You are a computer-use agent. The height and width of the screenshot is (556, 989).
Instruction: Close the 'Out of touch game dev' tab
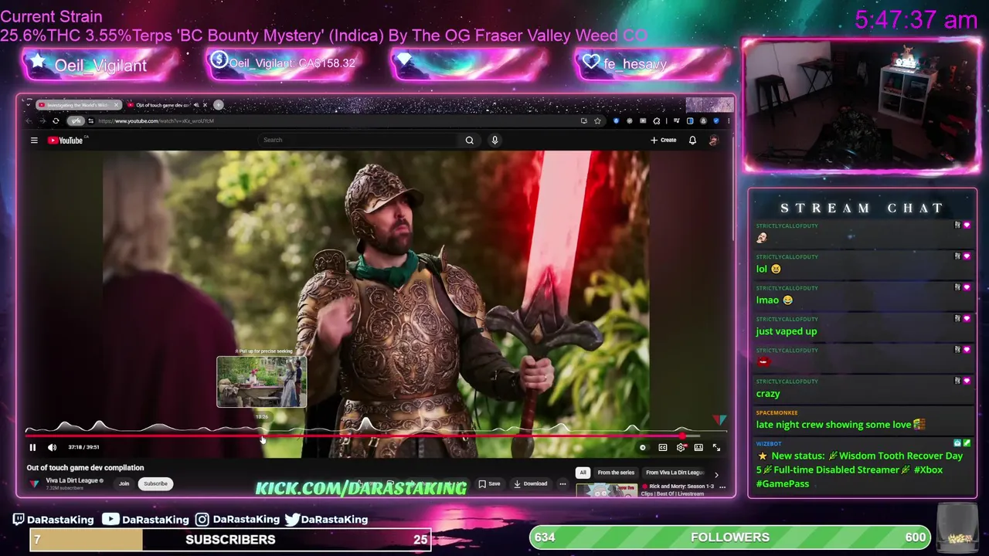[x=205, y=105]
